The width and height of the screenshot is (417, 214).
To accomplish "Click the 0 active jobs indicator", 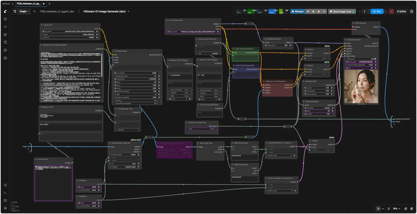I will coord(401,11).
